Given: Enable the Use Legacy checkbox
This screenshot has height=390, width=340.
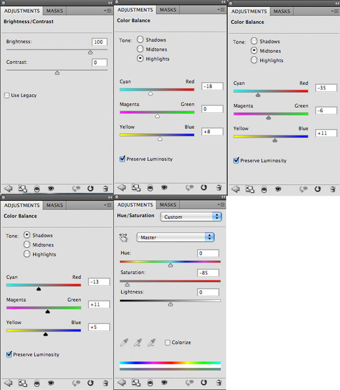Looking at the screenshot, I should pyautogui.click(x=7, y=95).
